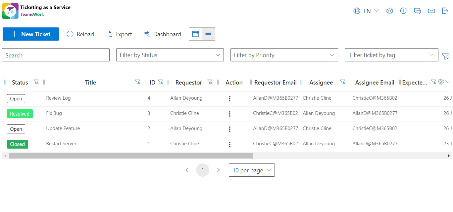Click the Closed status badge

pos(18,144)
